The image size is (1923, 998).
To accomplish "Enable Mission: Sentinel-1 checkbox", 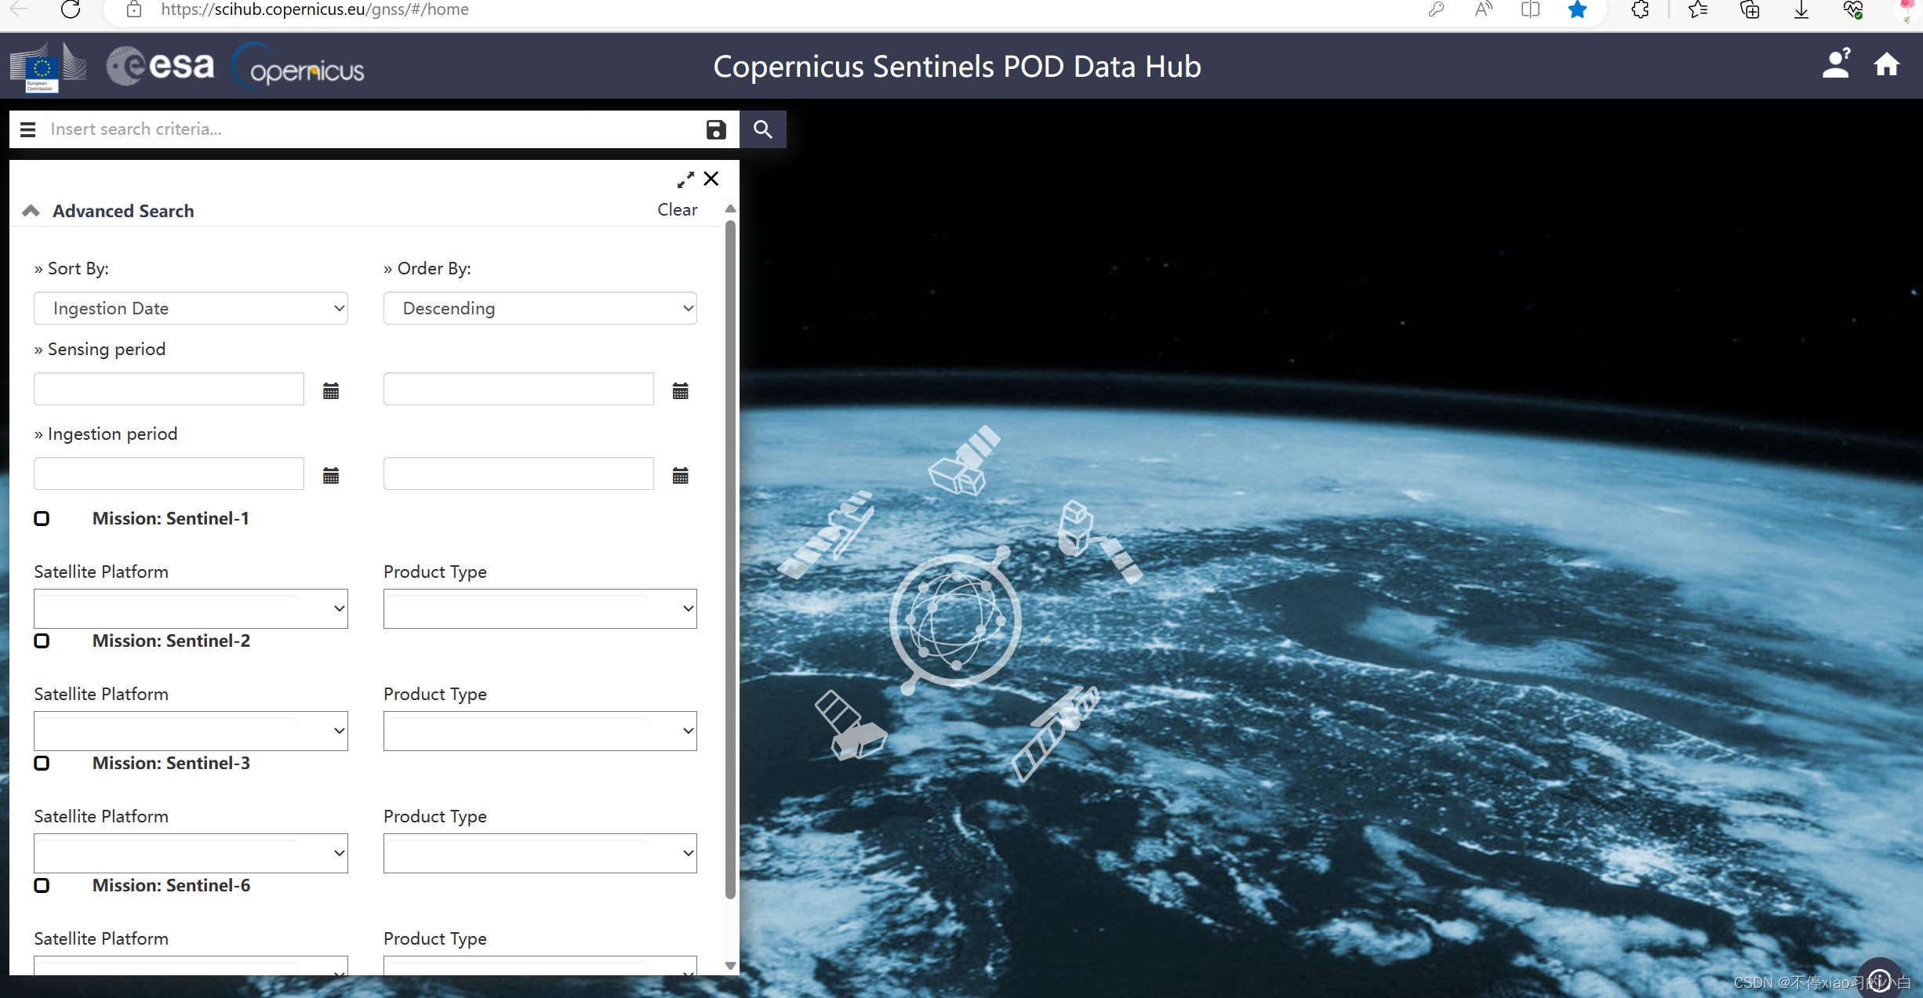I will tap(42, 518).
